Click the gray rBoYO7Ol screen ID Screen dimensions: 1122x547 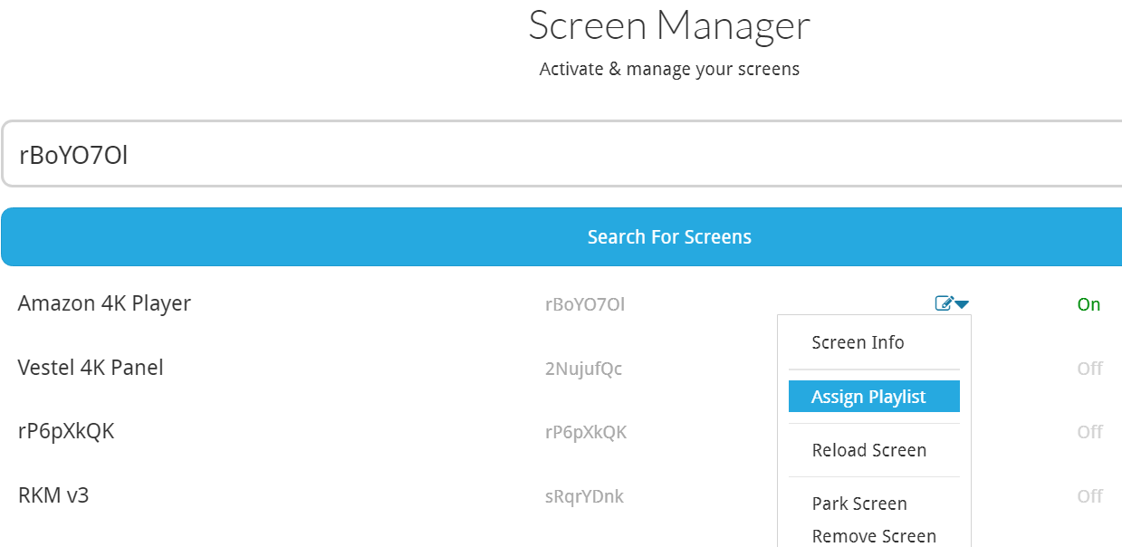(x=584, y=304)
